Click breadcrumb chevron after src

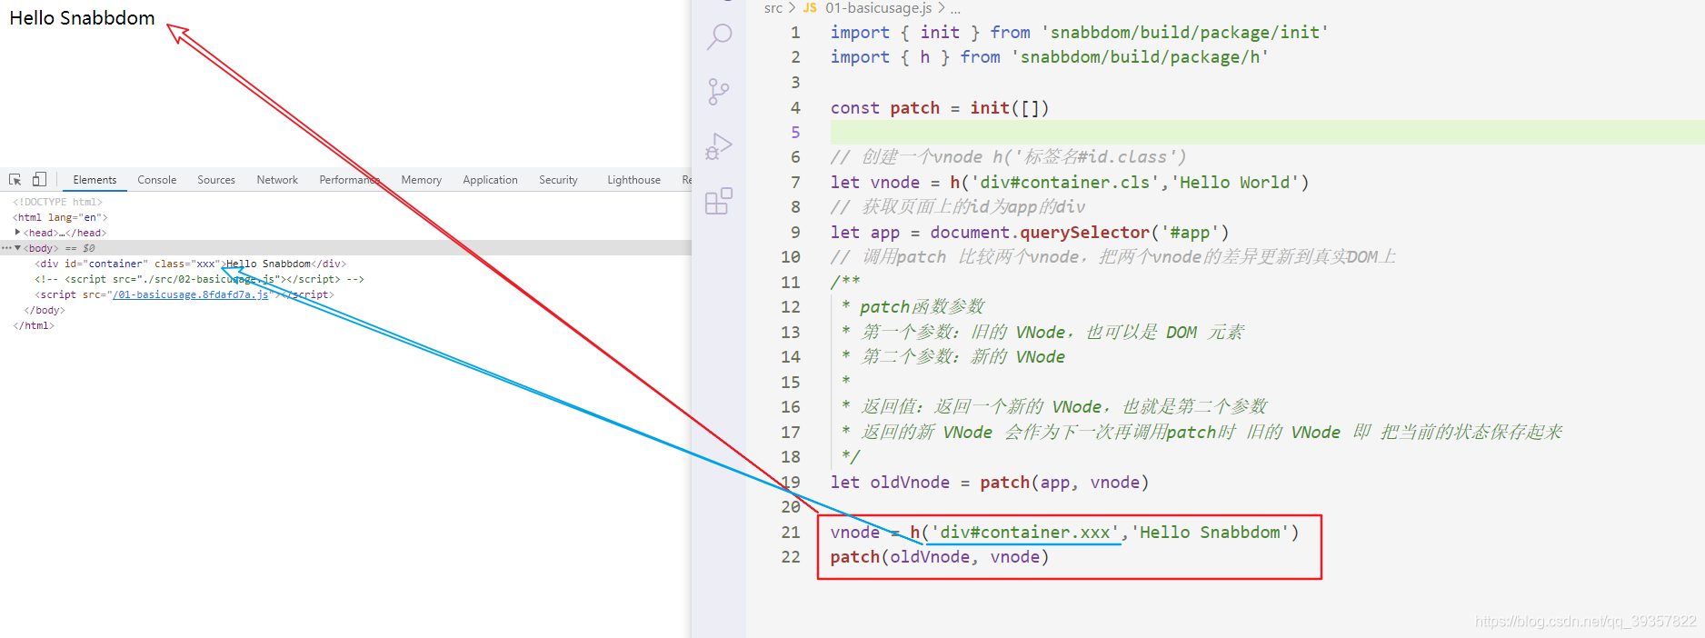792,8
